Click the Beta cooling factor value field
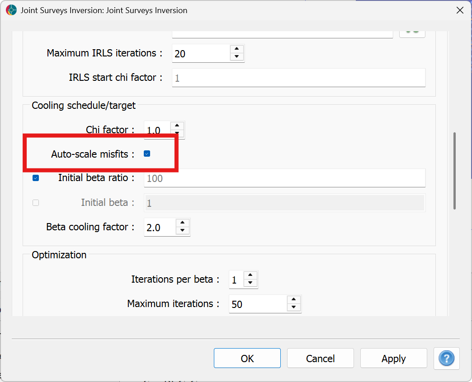472x382 pixels. coord(160,227)
